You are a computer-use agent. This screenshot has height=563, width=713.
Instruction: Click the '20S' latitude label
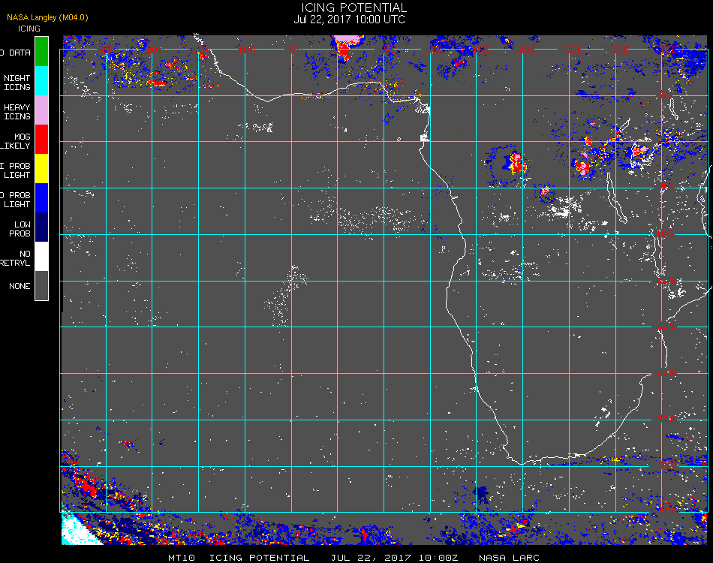pos(666,326)
